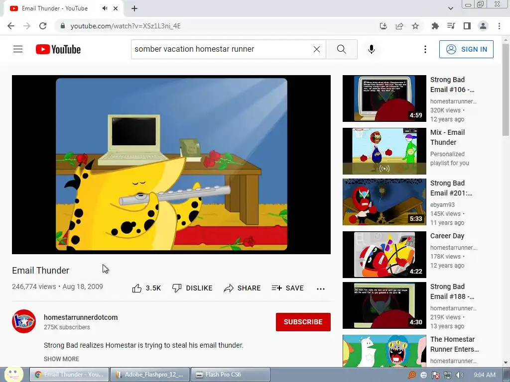Open homestarrunnerdotcom channel avatar
Image resolution: width=510 pixels, height=382 pixels.
point(24,321)
